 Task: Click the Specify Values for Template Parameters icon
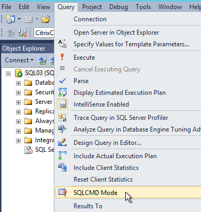click(x=62, y=44)
